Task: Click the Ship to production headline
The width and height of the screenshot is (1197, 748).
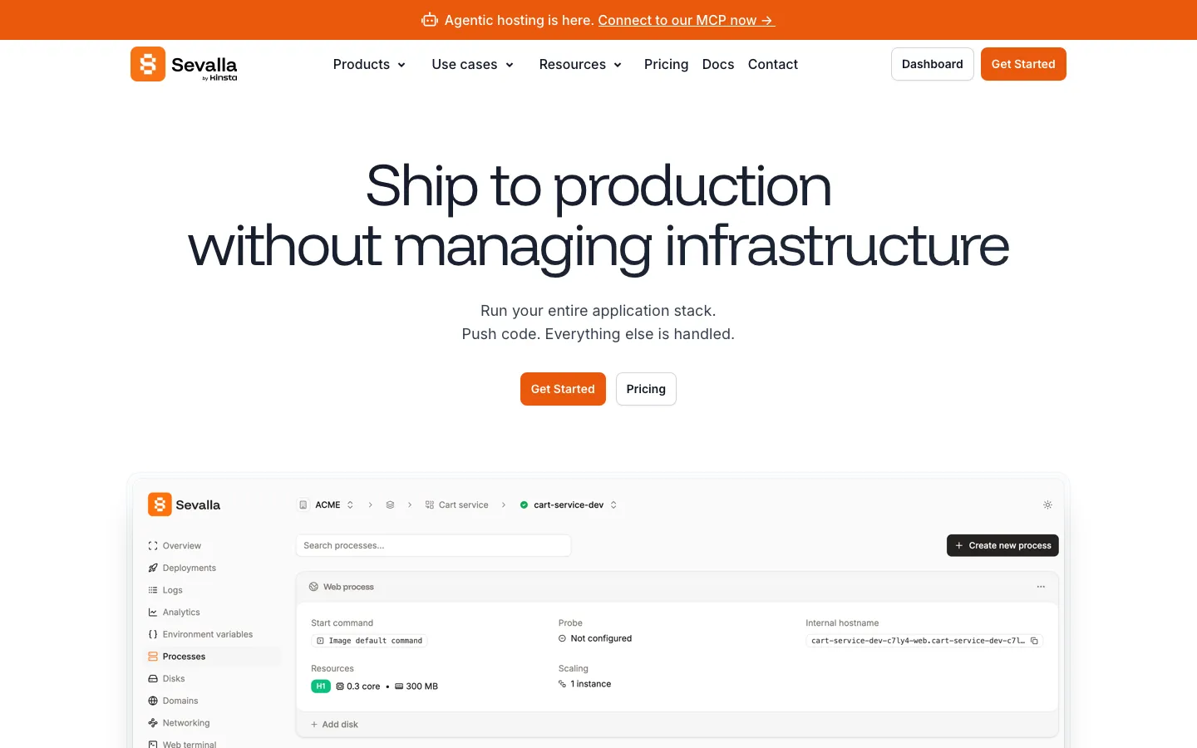Action: point(598,185)
